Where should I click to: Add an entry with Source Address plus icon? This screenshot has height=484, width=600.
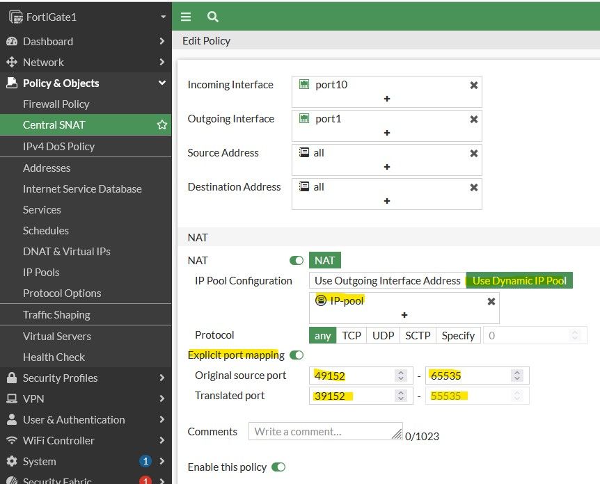point(387,167)
